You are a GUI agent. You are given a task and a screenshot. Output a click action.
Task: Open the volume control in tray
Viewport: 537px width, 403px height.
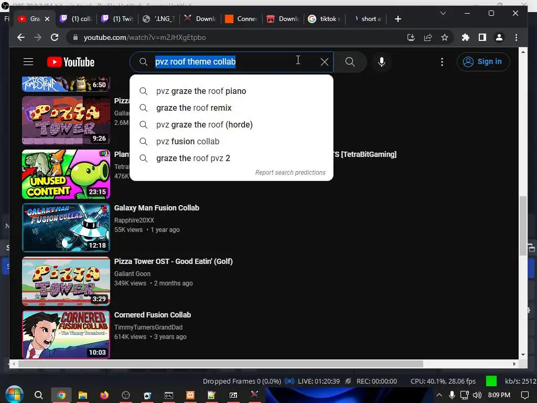tap(477, 395)
